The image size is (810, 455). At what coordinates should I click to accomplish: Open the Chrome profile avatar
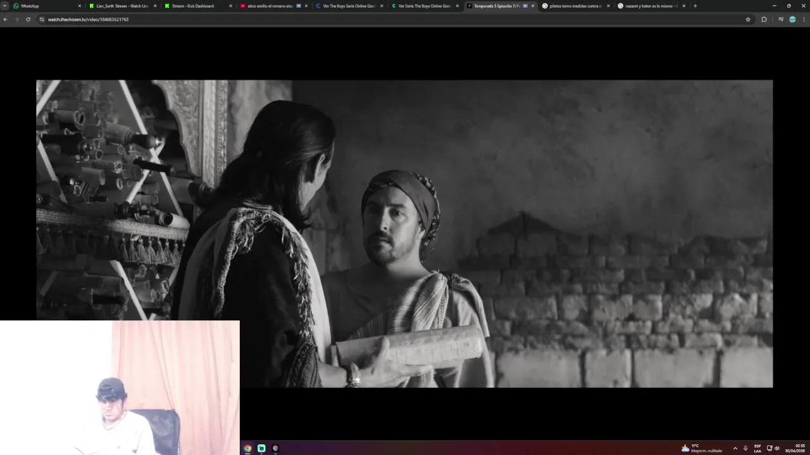point(792,20)
